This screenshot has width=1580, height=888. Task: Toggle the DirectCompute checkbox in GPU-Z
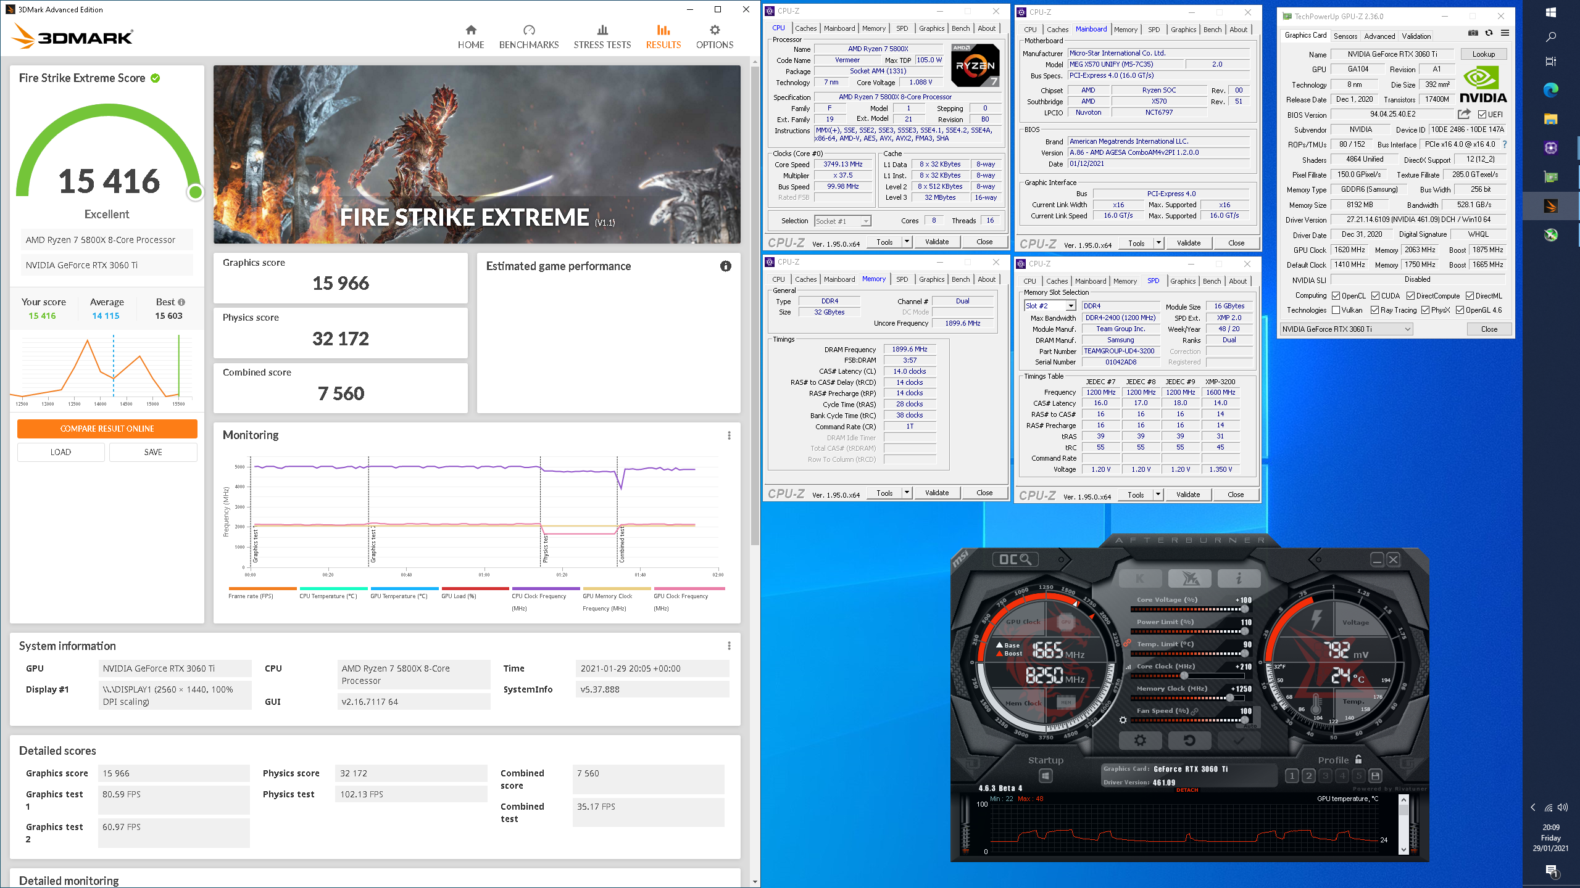pyautogui.click(x=1410, y=296)
